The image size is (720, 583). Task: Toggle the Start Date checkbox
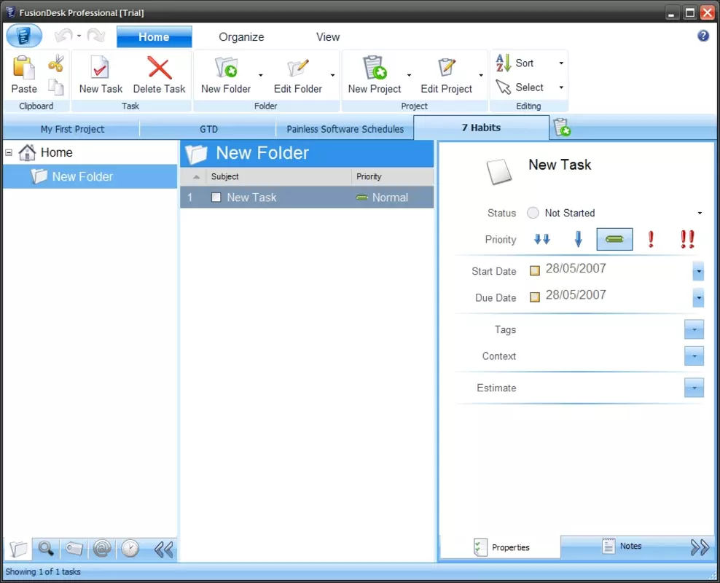click(x=534, y=271)
